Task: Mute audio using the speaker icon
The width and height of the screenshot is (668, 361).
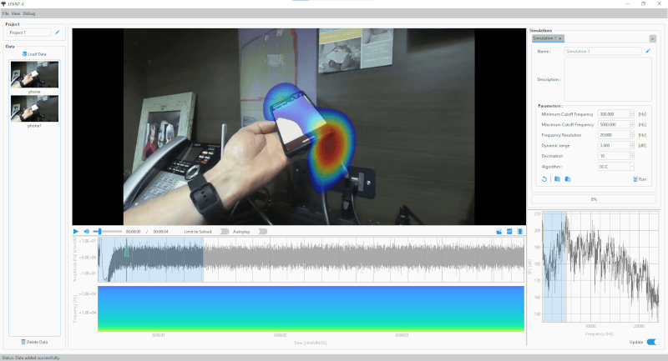Action: 87,231
